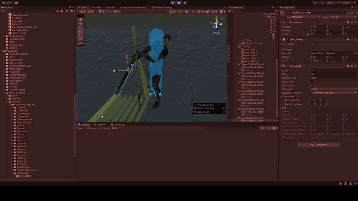Viewport: 358px width, 201px height.
Task: Click the Step frame button next to Pause
Action: coord(185,3)
